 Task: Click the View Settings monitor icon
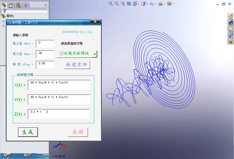pos(169,4)
